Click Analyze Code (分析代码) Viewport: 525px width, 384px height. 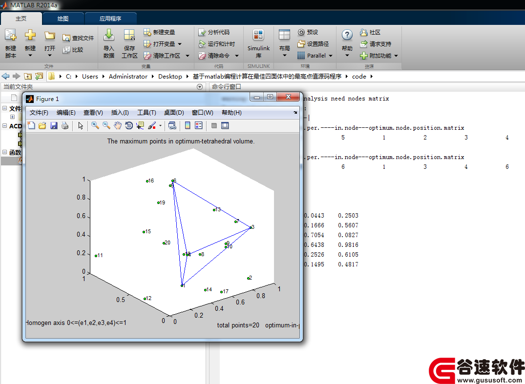(214, 32)
